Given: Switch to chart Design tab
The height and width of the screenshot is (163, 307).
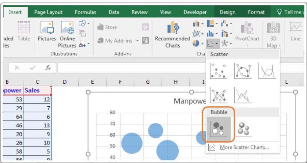Looking at the screenshot, I should click(228, 12).
